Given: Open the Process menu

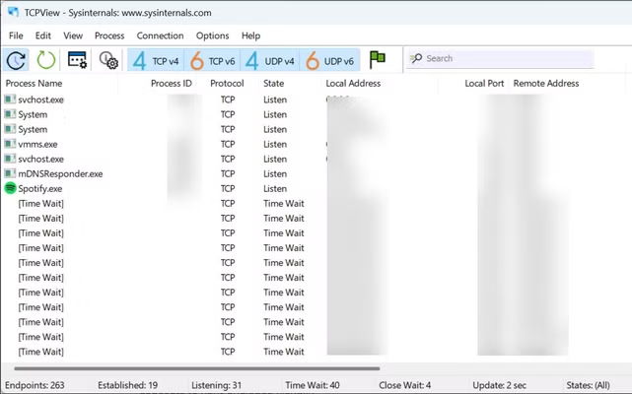Looking at the screenshot, I should coord(109,35).
